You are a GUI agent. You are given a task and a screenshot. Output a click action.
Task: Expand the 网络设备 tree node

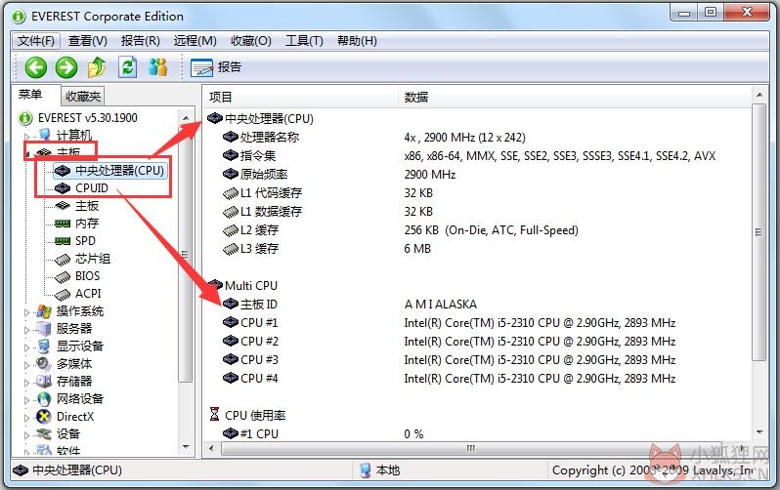click(26, 400)
